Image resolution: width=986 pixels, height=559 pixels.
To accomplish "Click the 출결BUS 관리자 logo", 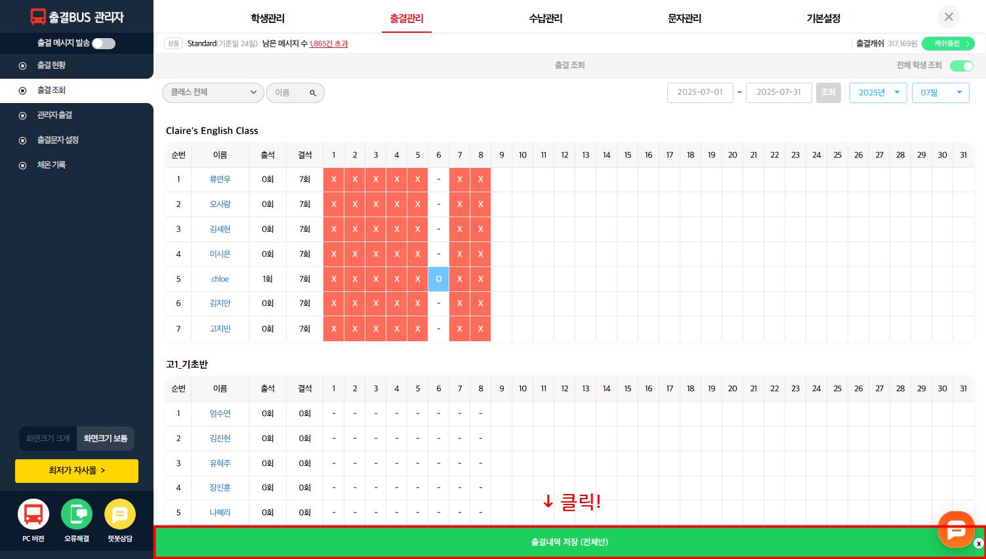I will (77, 17).
